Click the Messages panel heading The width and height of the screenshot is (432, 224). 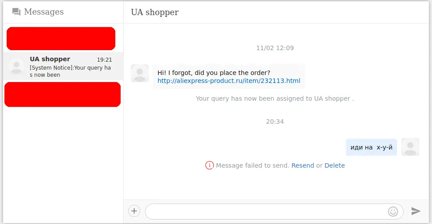pos(44,12)
